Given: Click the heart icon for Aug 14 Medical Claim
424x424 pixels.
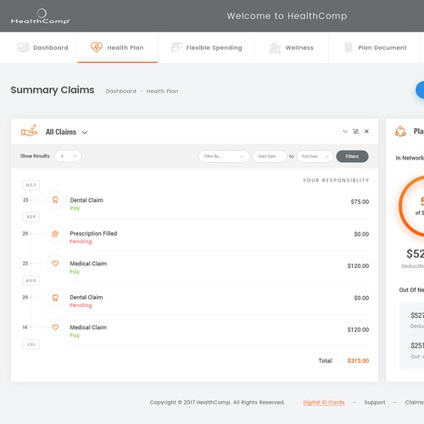Looking at the screenshot, I should (55, 327).
